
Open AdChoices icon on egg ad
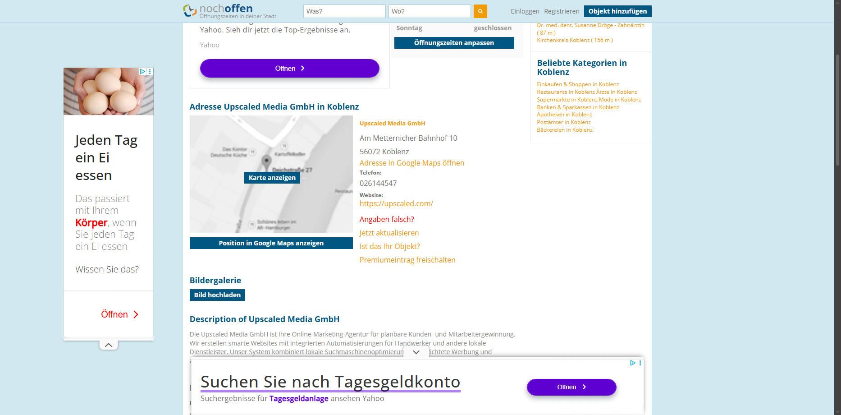(142, 71)
